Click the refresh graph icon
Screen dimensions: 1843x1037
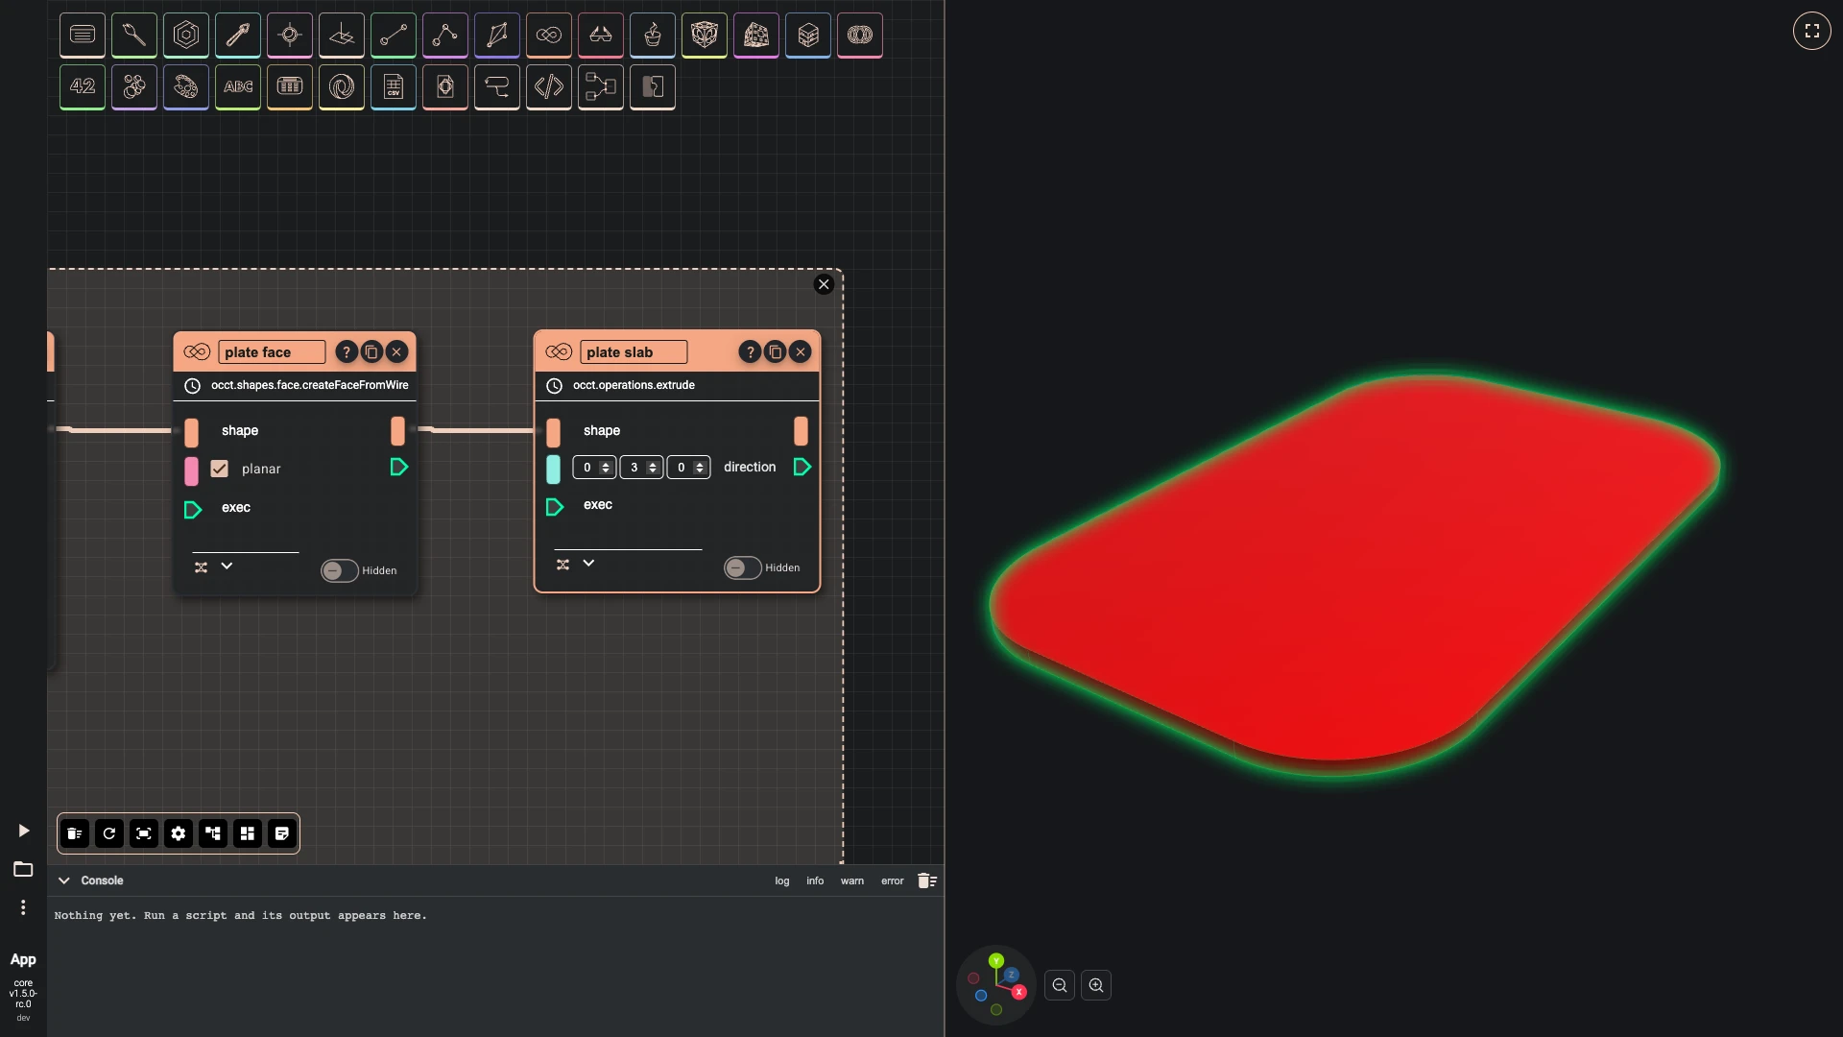[109, 833]
